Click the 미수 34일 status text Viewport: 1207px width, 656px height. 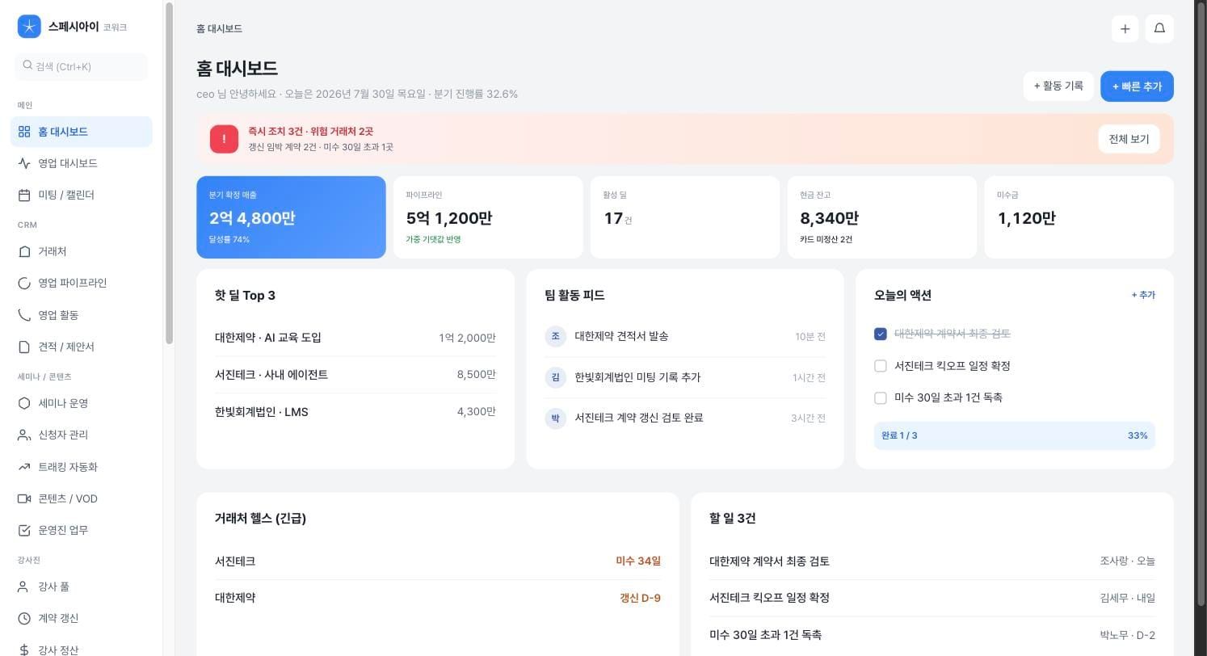638,561
